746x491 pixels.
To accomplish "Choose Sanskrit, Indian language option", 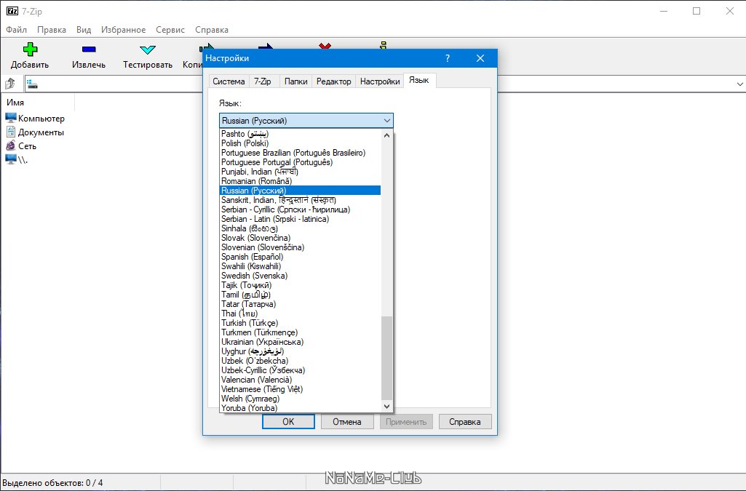I will click(x=300, y=200).
